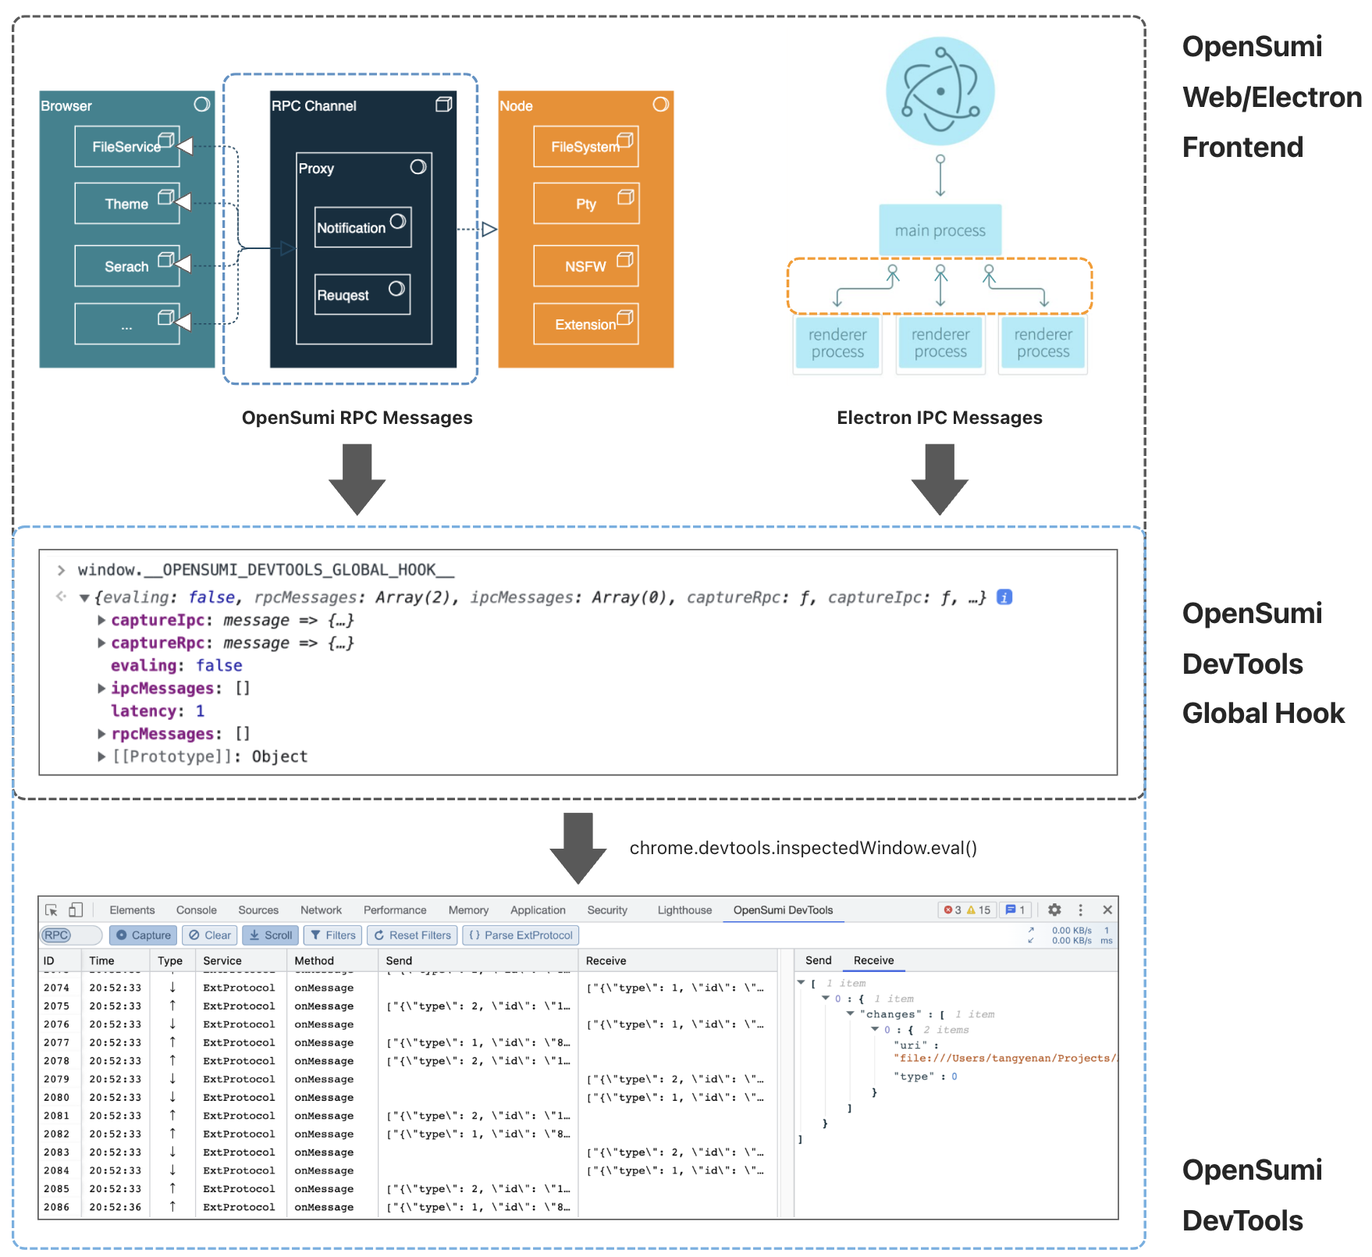The height and width of the screenshot is (1257, 1372).
Task: Open DevTools settings gear
Action: pos(1054,910)
